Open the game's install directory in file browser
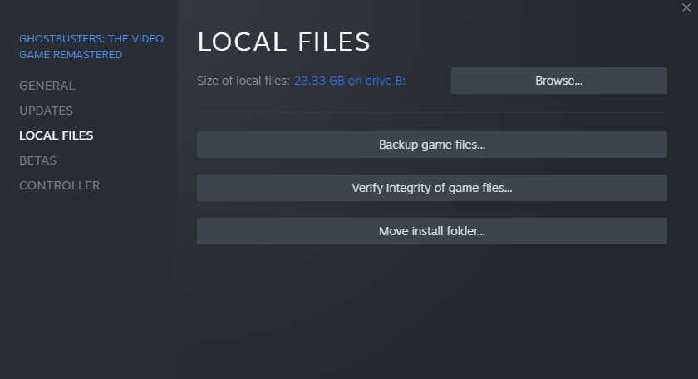This screenshot has height=379, width=698. (558, 81)
